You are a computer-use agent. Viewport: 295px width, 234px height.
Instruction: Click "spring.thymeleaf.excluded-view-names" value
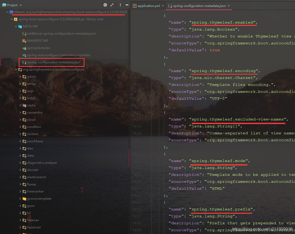[238, 119]
